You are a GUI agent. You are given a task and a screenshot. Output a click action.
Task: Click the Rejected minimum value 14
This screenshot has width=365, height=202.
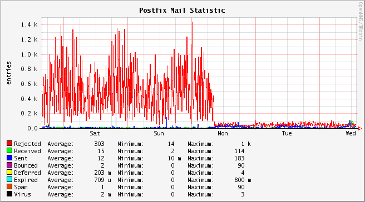tap(171, 144)
